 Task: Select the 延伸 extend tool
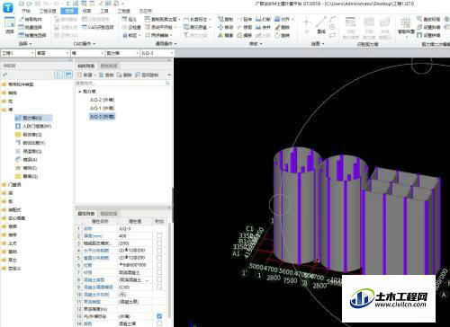point(245,19)
